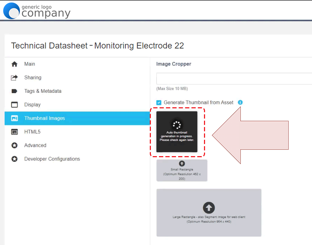The image size is (312, 245).
Task: Click the Image Cropper heading
Action: (174, 64)
